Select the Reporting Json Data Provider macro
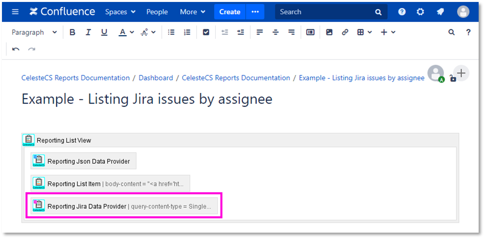Viewport: 485px width, 239px height. (84, 161)
